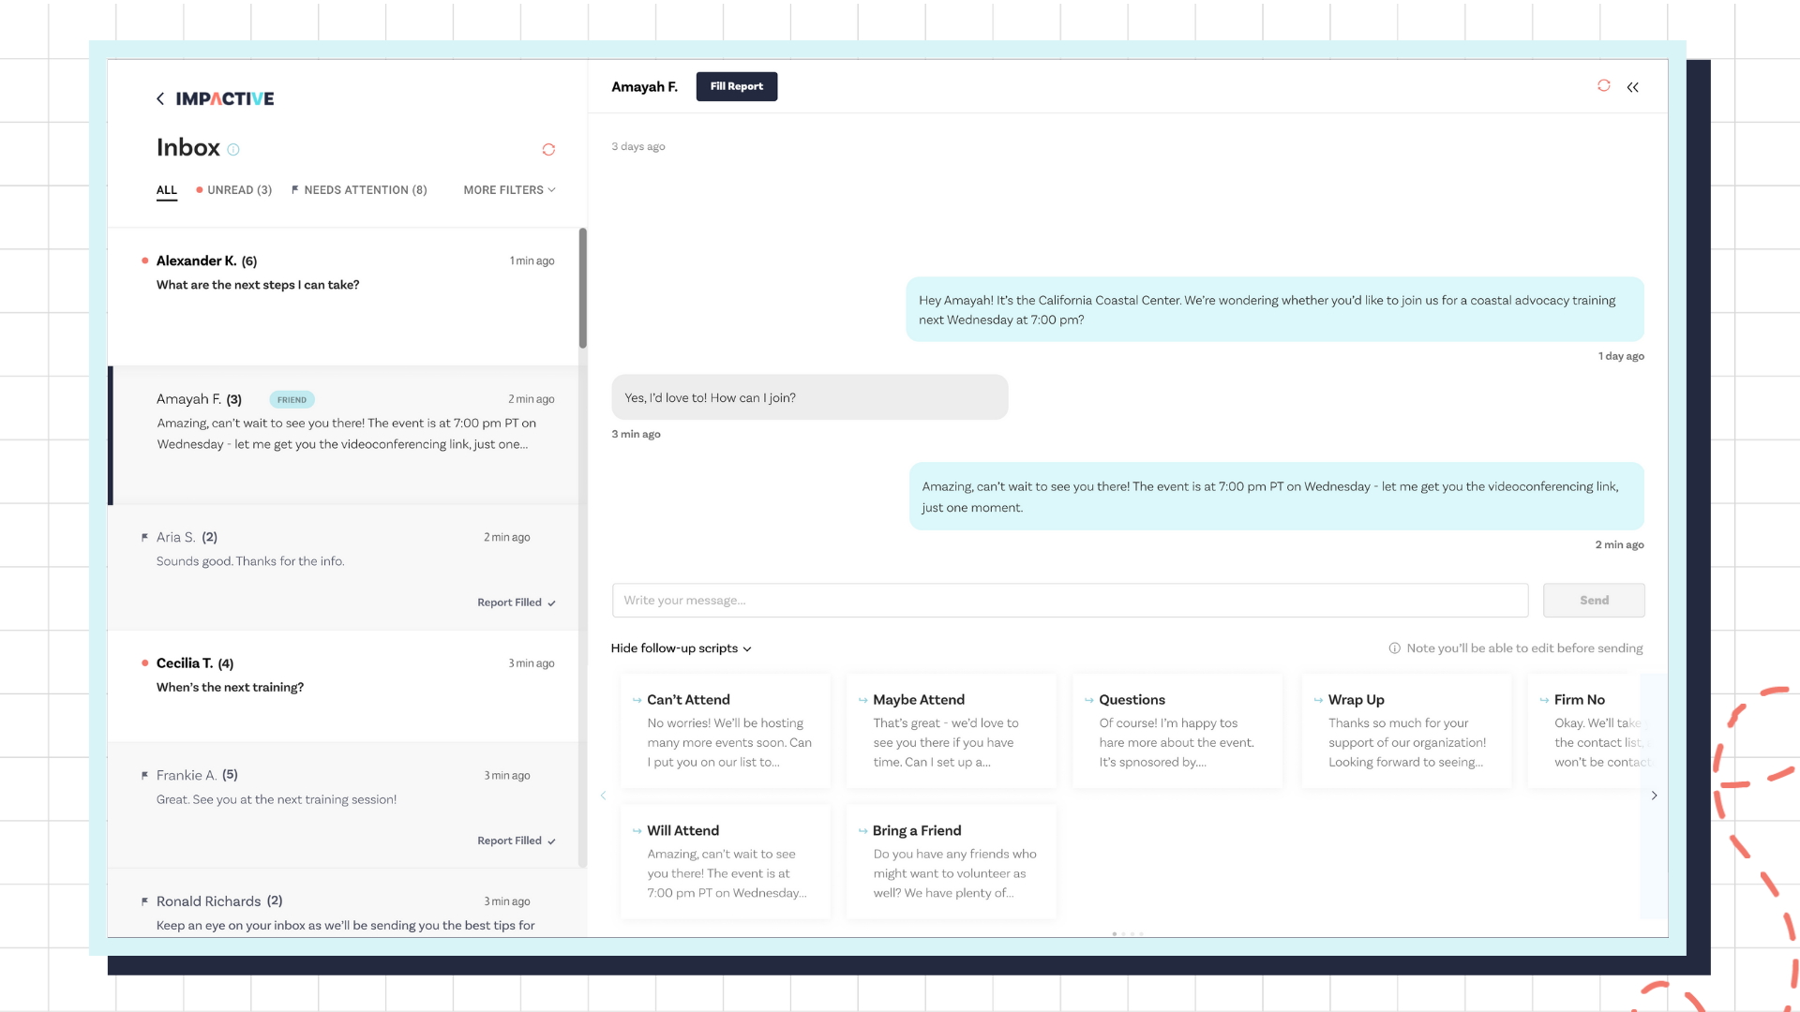Click the back arrow beside the IMPACTIVE logo
The image size is (1800, 1012).
pyautogui.click(x=159, y=98)
